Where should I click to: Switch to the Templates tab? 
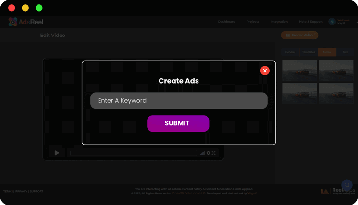(x=309, y=52)
